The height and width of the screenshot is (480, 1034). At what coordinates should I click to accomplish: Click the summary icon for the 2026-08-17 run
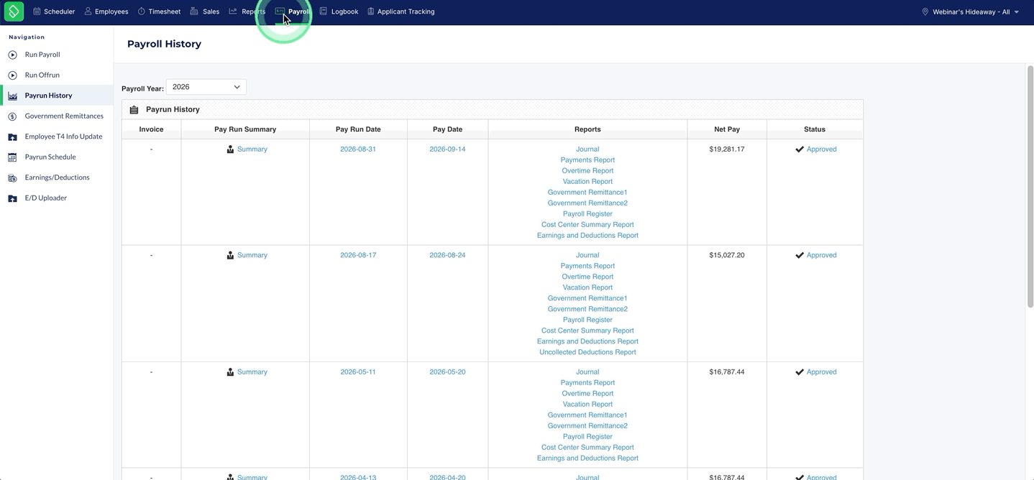tap(230, 255)
